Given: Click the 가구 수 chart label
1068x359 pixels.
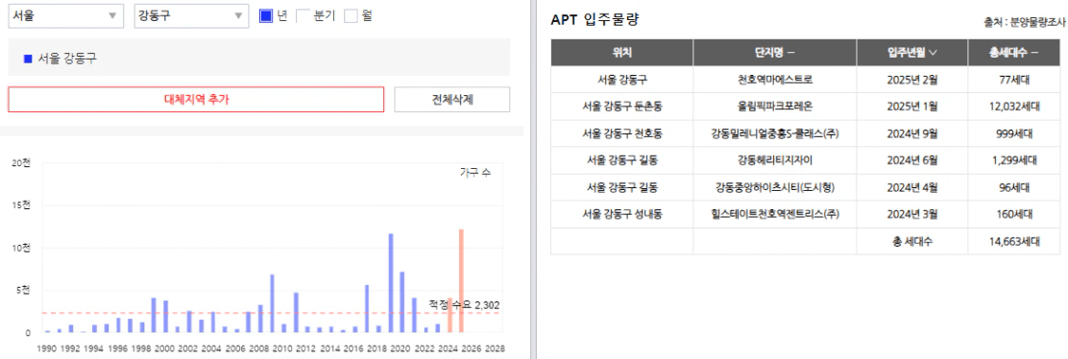Looking at the screenshot, I should coord(475,173).
